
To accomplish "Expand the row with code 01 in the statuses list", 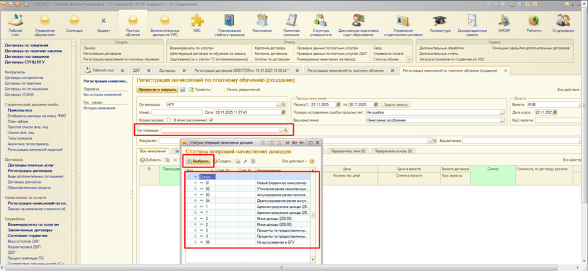I will pyautogui.click(x=195, y=183).
